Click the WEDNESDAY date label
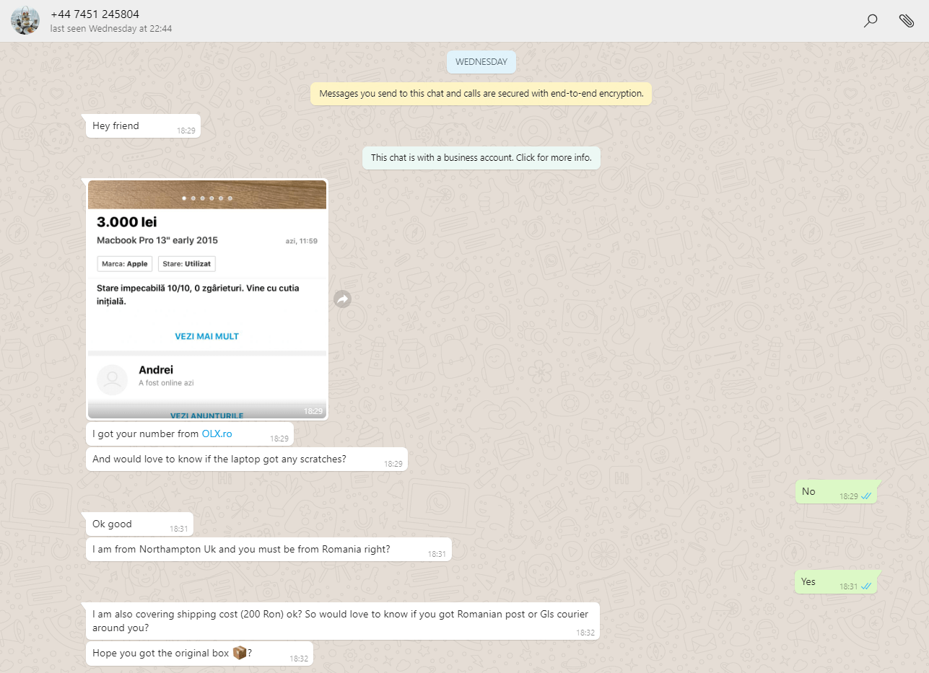929x673 pixels. [x=481, y=62]
